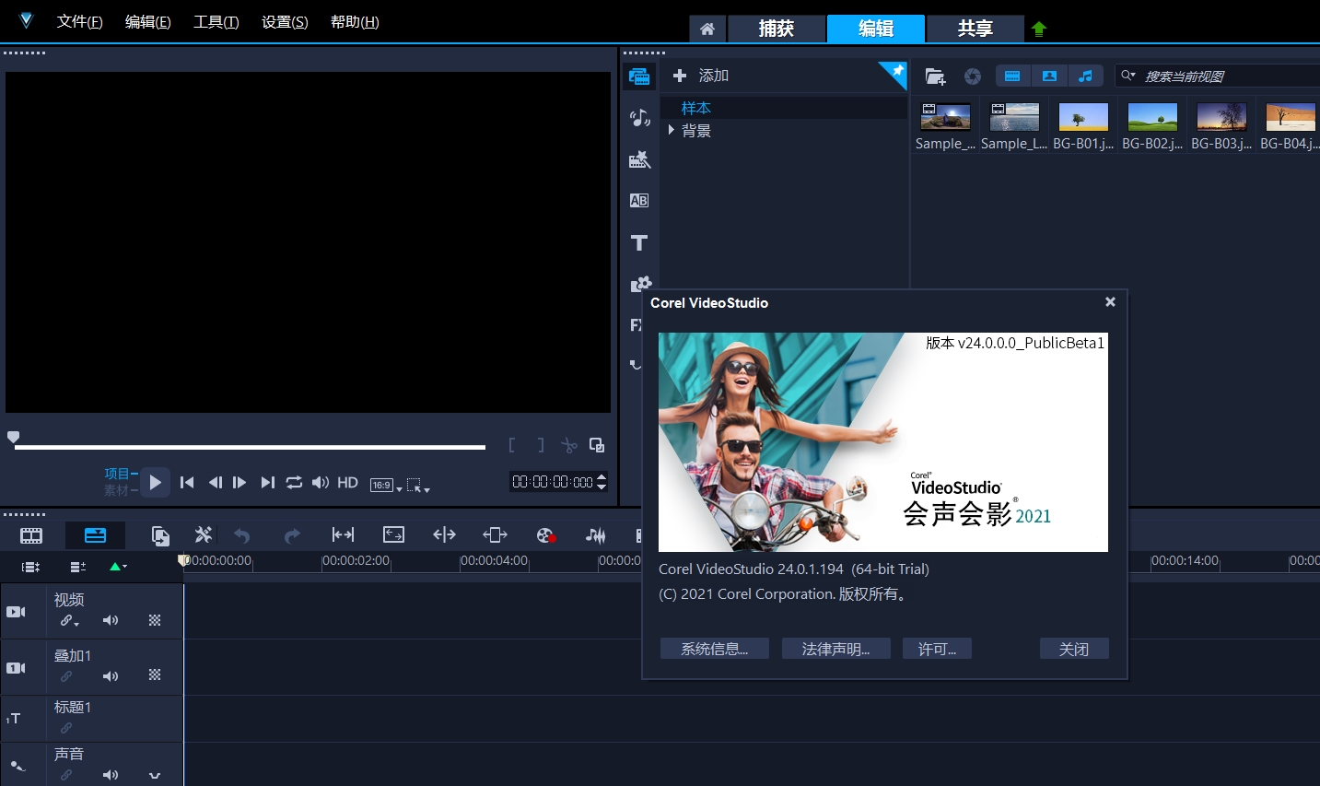Switch to the 捕获 tab
This screenshot has height=786, width=1320.
pos(776,29)
